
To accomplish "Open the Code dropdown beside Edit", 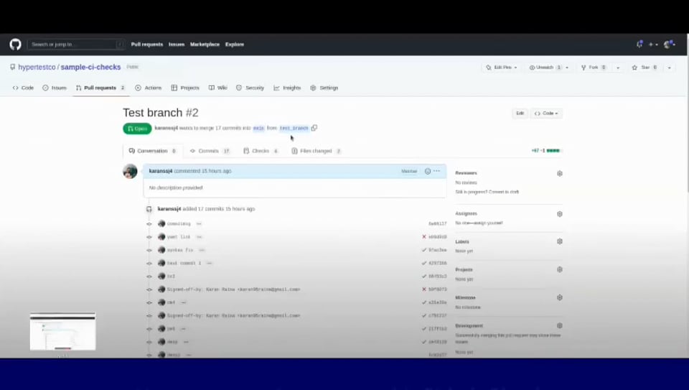I will [x=546, y=113].
